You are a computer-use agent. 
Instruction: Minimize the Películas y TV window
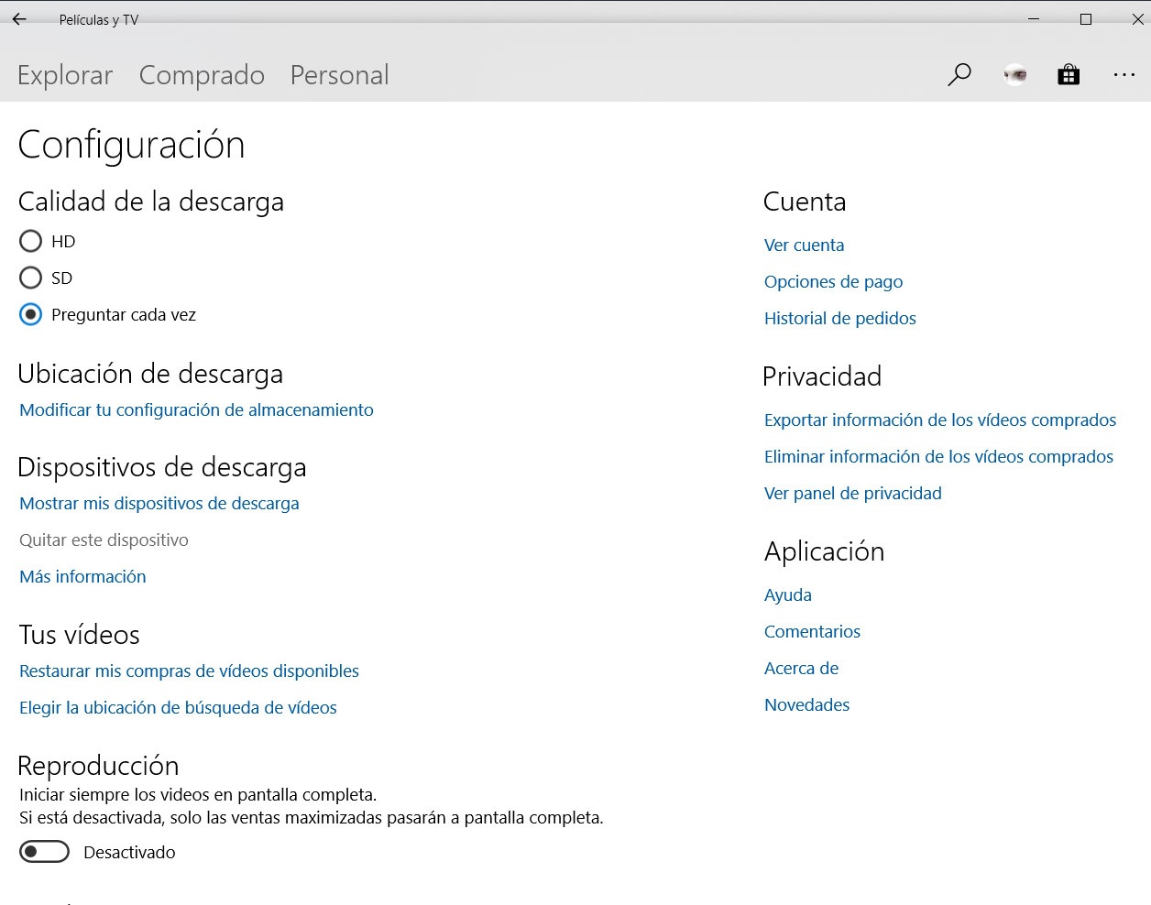(x=1034, y=19)
